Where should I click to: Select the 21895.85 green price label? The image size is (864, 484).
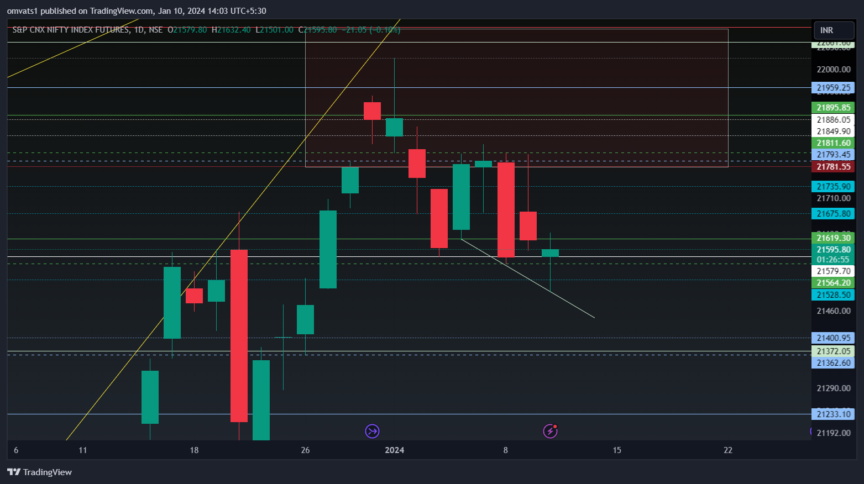(833, 108)
